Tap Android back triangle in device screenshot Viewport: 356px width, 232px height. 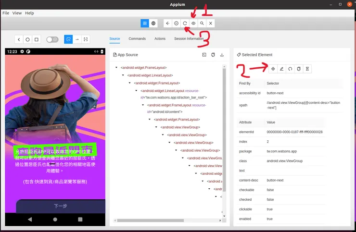pos(30,220)
